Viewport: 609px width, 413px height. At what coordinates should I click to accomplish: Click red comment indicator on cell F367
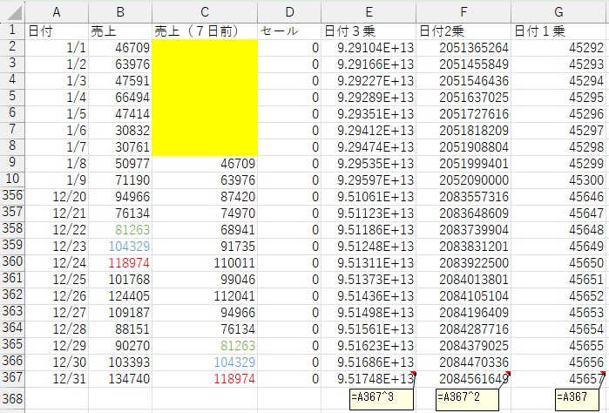click(508, 373)
